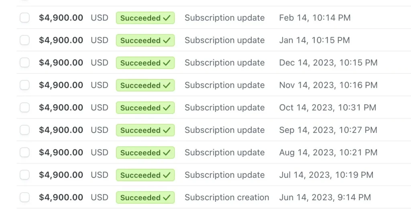Tick the Dec 14, 2023 payment checkbox
Image resolution: width=411 pixels, height=211 pixels.
[x=24, y=63]
